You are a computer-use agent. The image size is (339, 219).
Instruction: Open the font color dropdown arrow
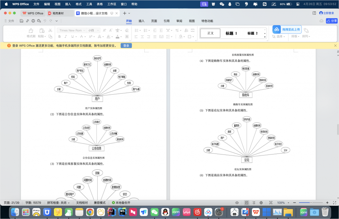point(121,36)
